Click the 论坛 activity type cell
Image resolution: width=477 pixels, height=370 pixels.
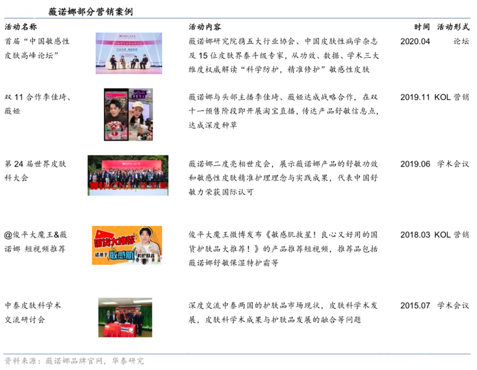[x=461, y=41]
